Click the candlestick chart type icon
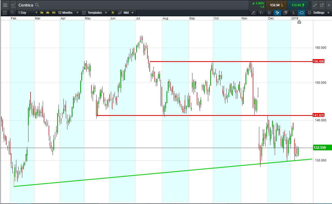 pyautogui.click(x=120, y=12)
